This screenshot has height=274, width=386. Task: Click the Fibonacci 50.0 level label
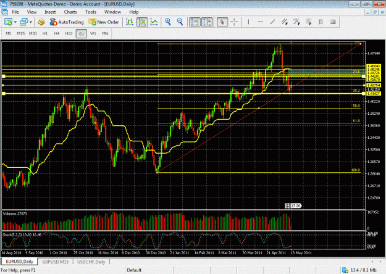(x=356, y=106)
